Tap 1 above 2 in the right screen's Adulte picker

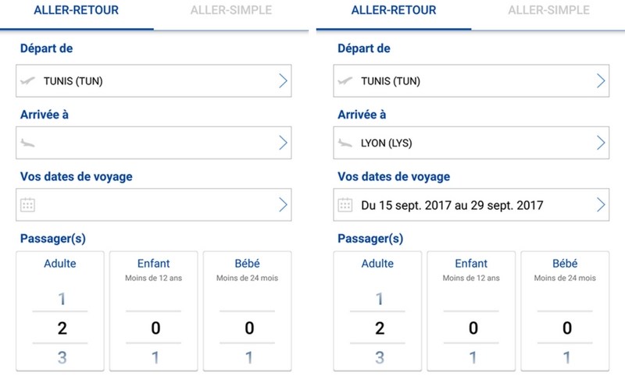coord(380,299)
